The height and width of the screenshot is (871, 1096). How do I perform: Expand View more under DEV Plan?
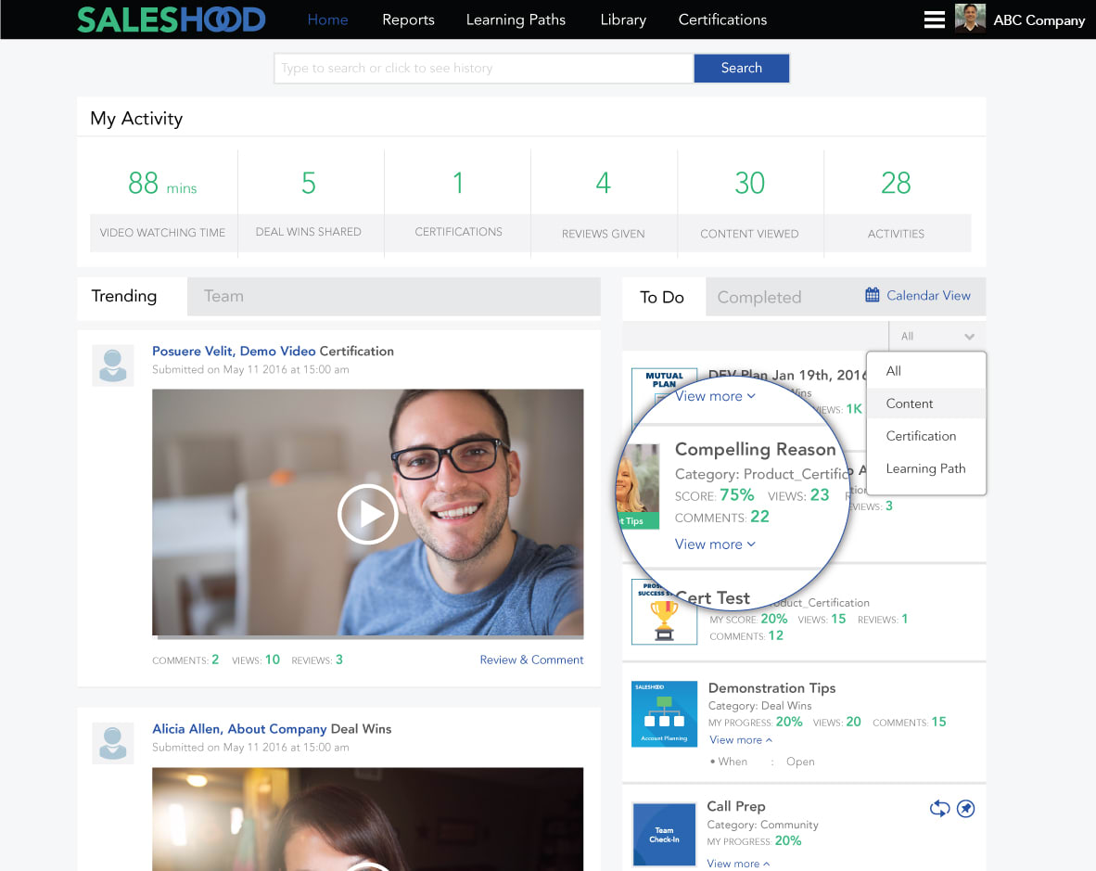tap(714, 396)
